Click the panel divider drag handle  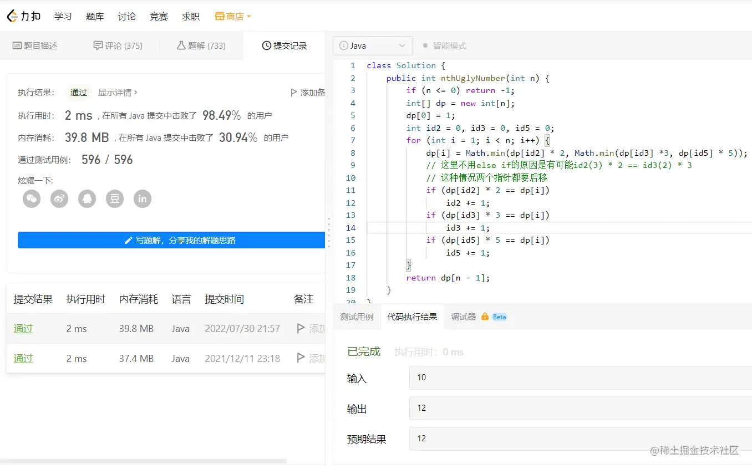pyautogui.click(x=329, y=233)
